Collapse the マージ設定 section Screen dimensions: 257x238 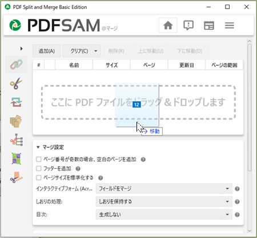(x=38, y=147)
